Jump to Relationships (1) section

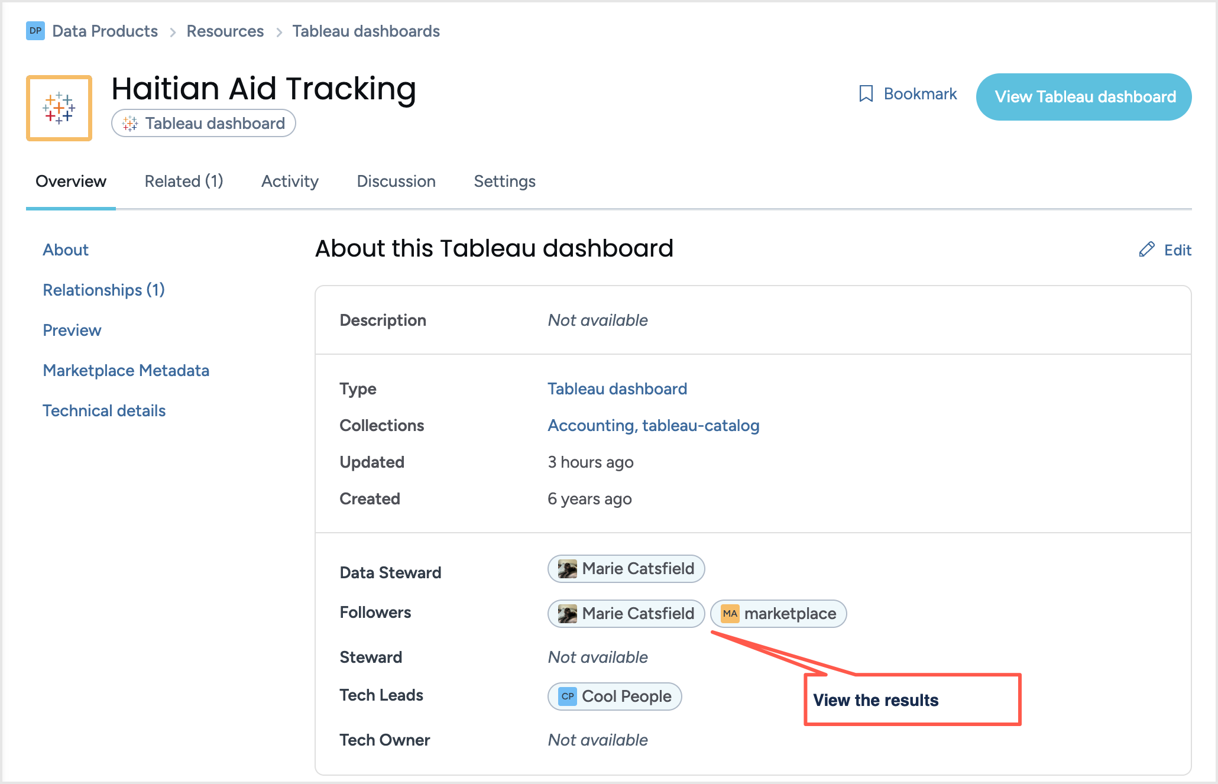(x=103, y=290)
